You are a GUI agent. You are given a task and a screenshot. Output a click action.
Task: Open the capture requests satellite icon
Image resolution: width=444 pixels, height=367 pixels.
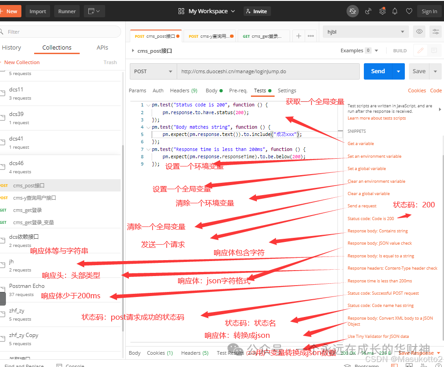click(368, 11)
